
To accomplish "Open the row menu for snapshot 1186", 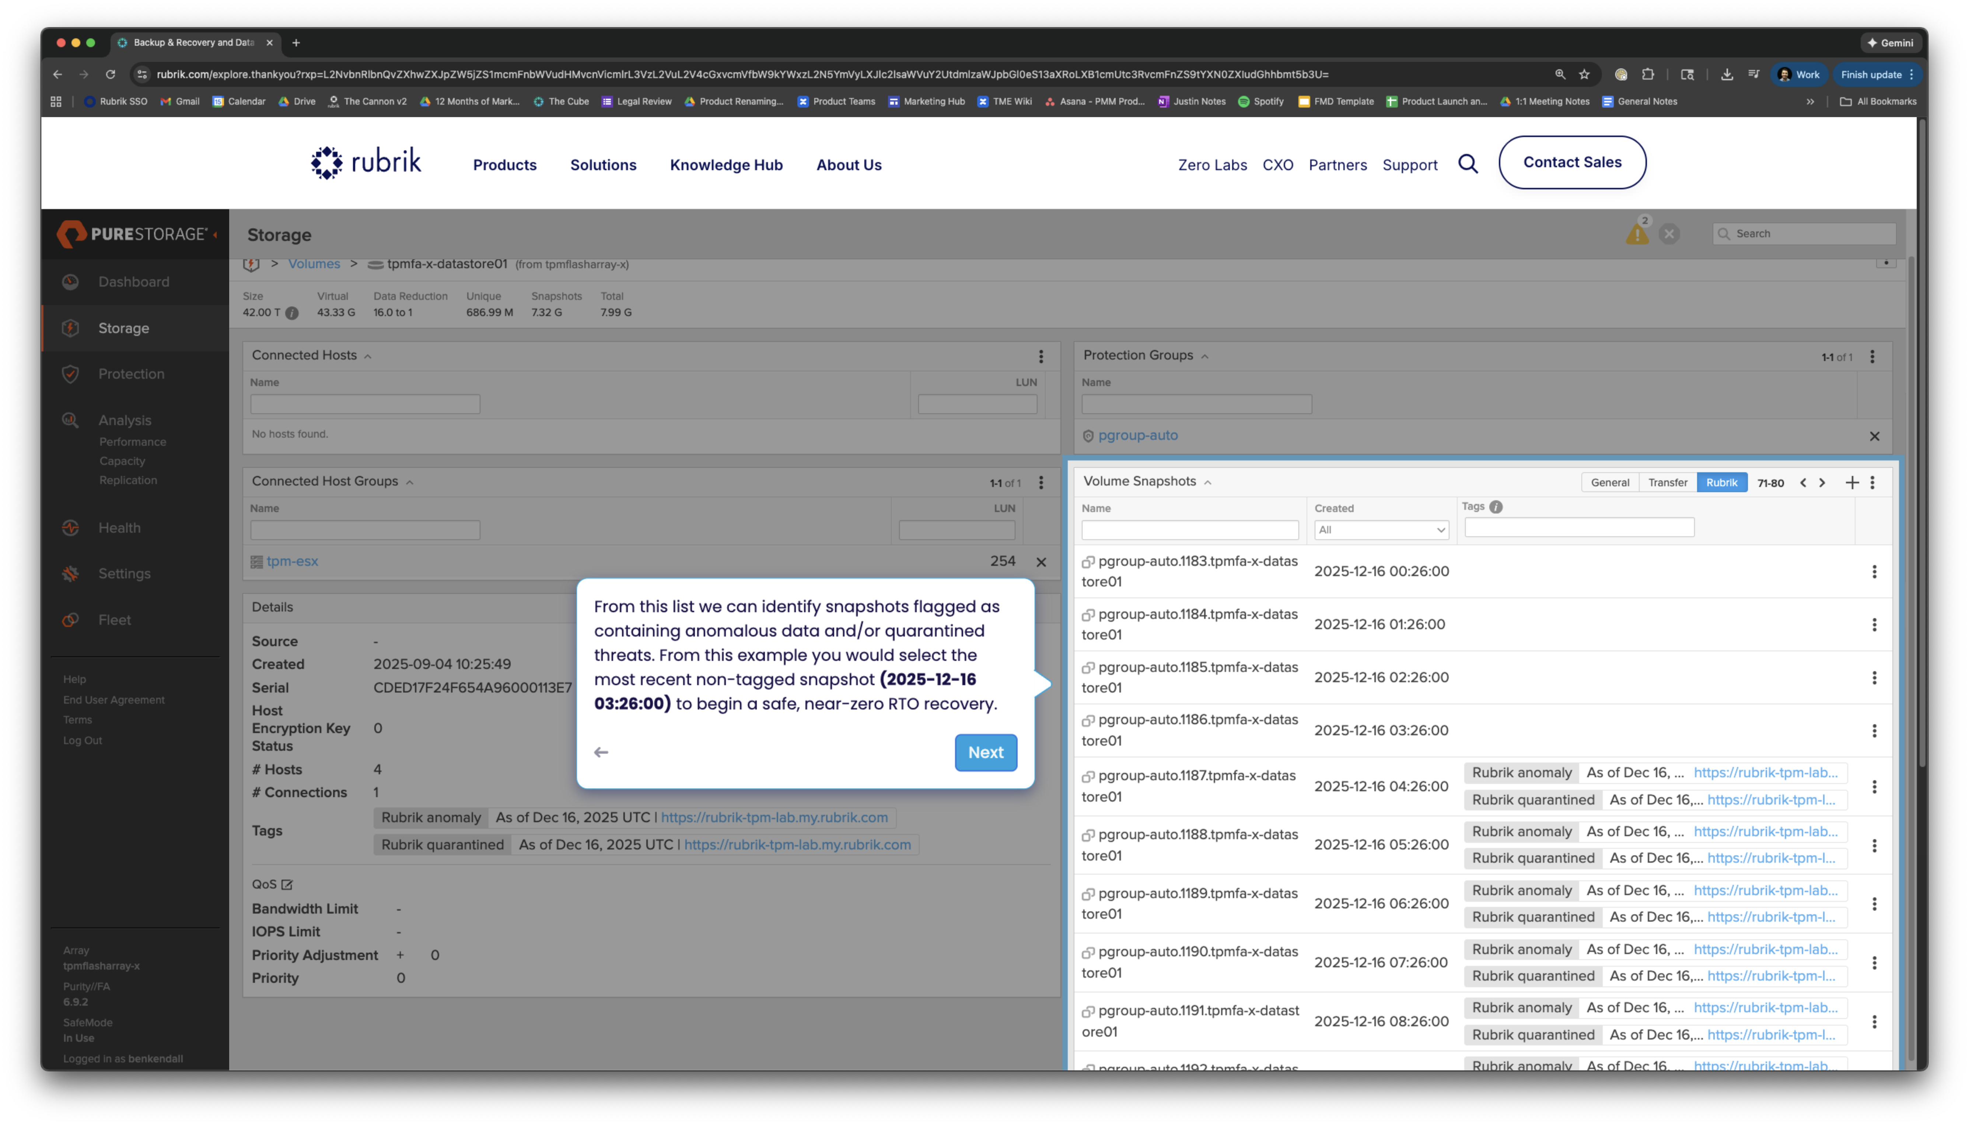I will 1874,730.
